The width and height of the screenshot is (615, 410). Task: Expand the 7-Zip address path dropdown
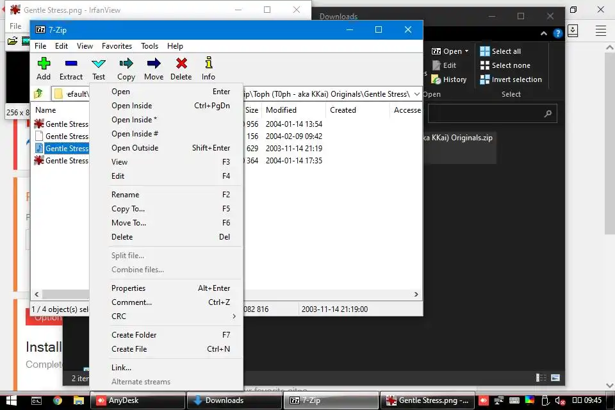click(417, 94)
